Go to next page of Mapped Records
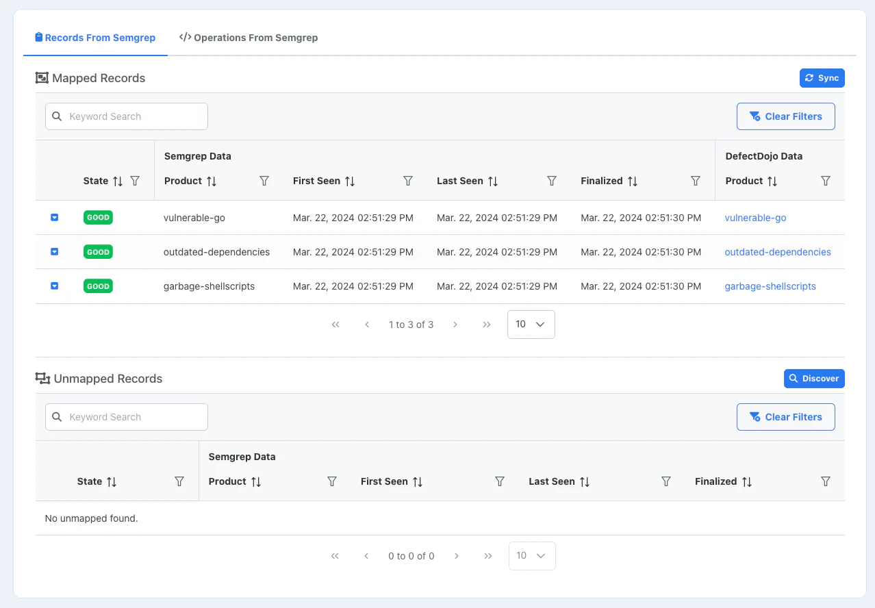875x608 pixels. (455, 325)
